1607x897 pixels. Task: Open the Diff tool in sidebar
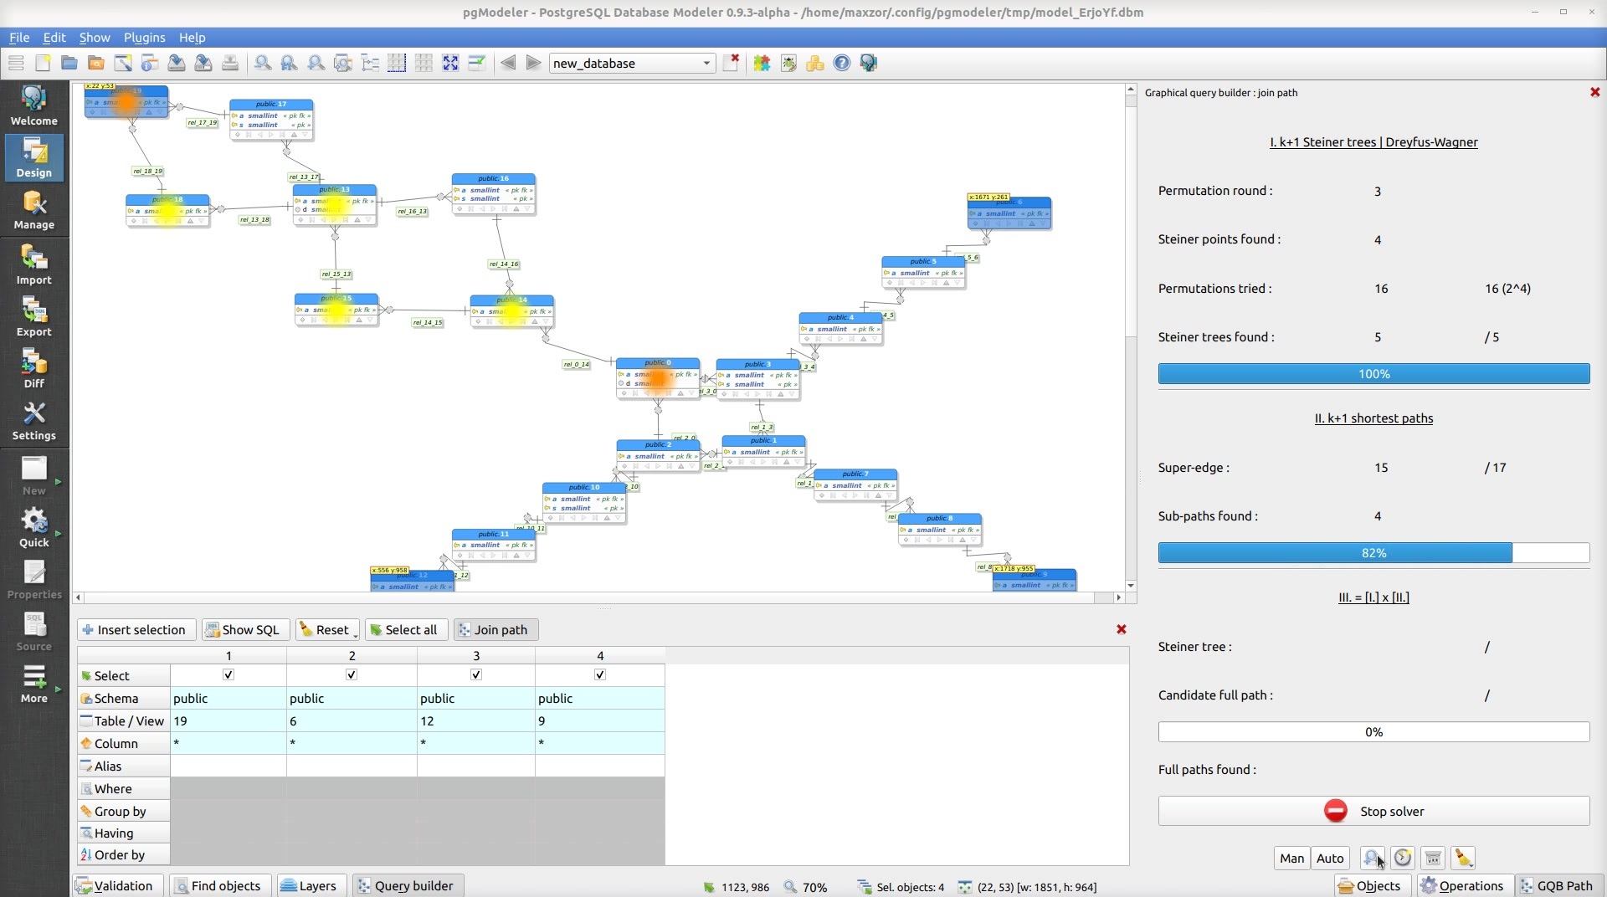(x=33, y=368)
